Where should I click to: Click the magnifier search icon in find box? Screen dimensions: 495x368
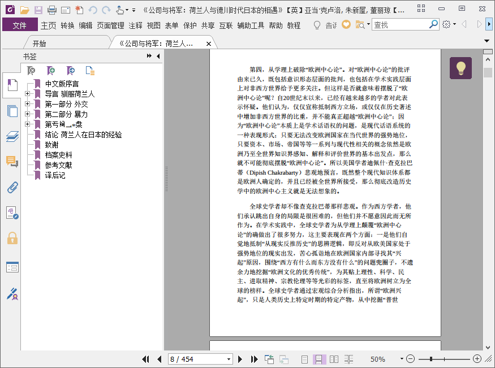pyautogui.click(x=434, y=24)
